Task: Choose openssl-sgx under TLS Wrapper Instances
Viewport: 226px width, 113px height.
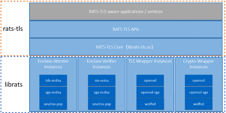Action: click(150, 92)
